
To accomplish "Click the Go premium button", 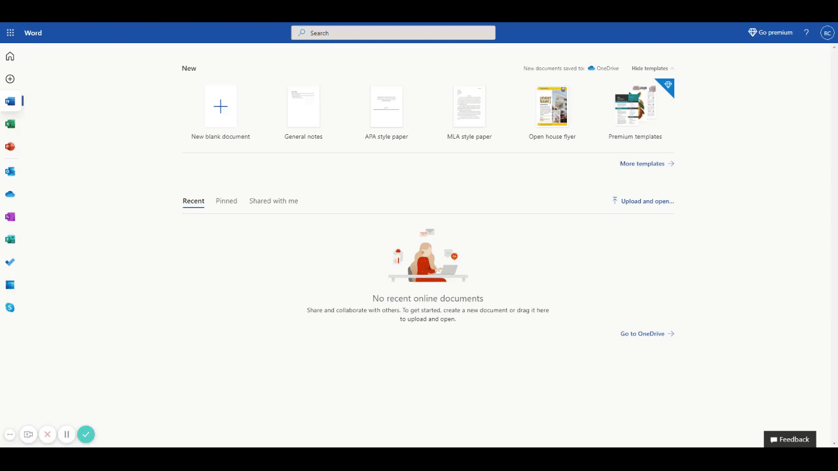I will (770, 32).
